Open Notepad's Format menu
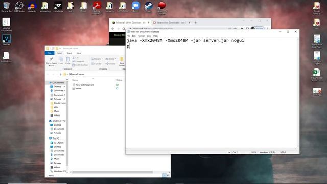The image size is (327, 184). tap(141, 36)
